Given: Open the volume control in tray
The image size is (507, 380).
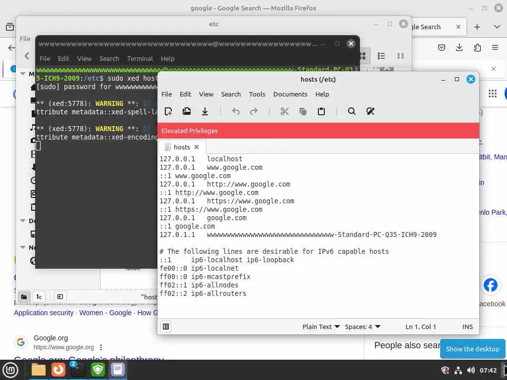Looking at the screenshot, I should (x=471, y=370).
